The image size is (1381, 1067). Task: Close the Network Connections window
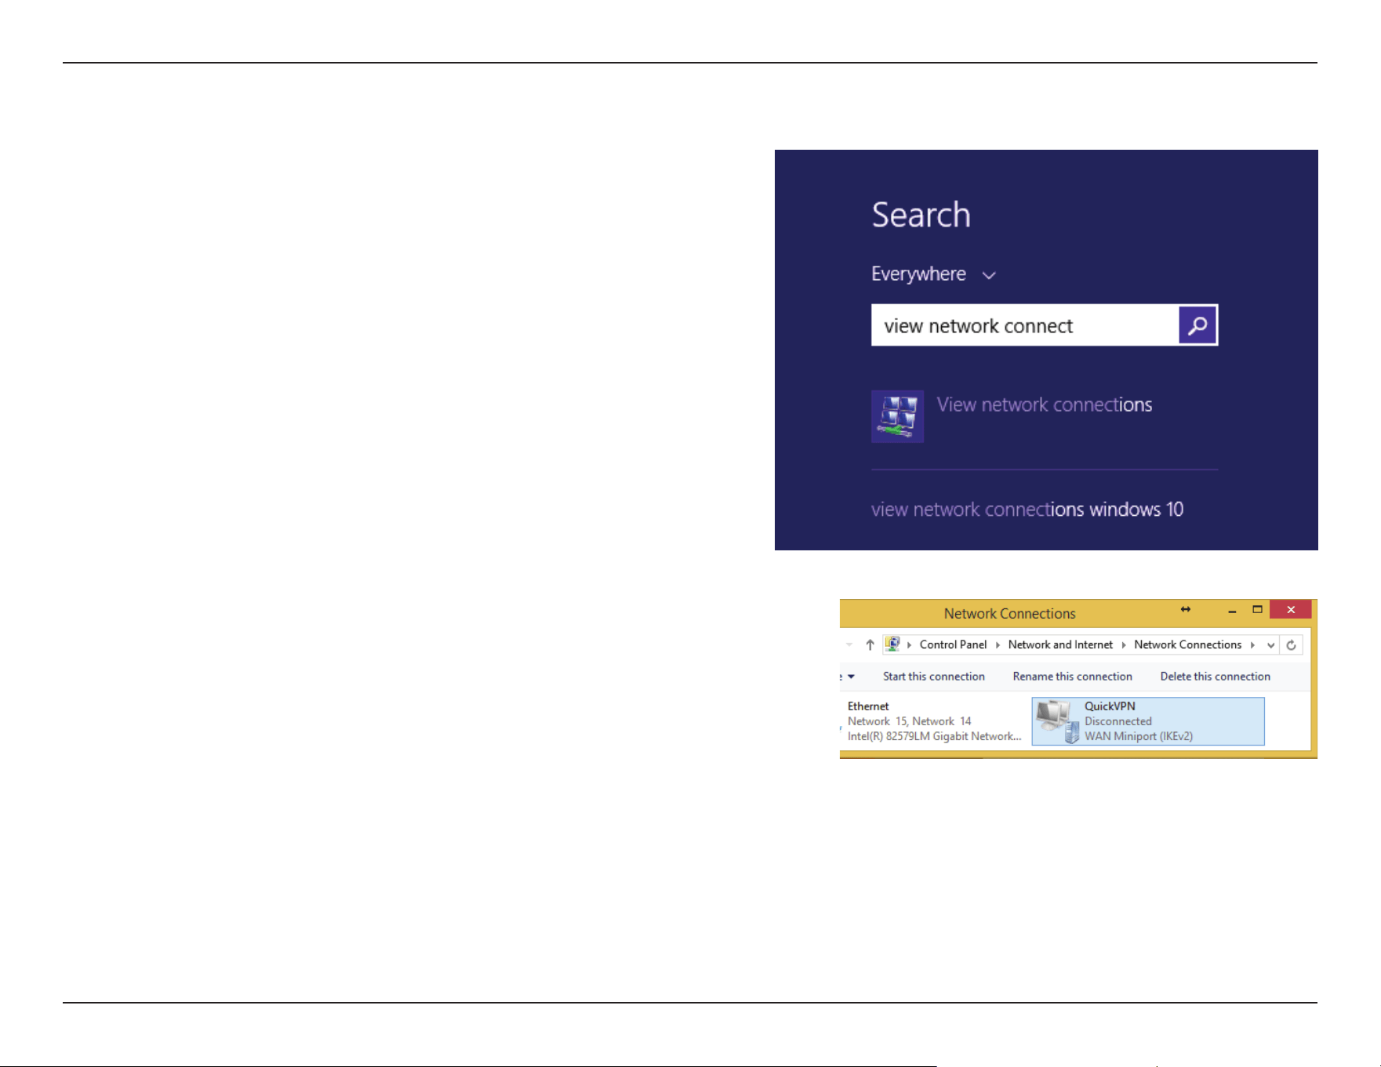click(1291, 609)
